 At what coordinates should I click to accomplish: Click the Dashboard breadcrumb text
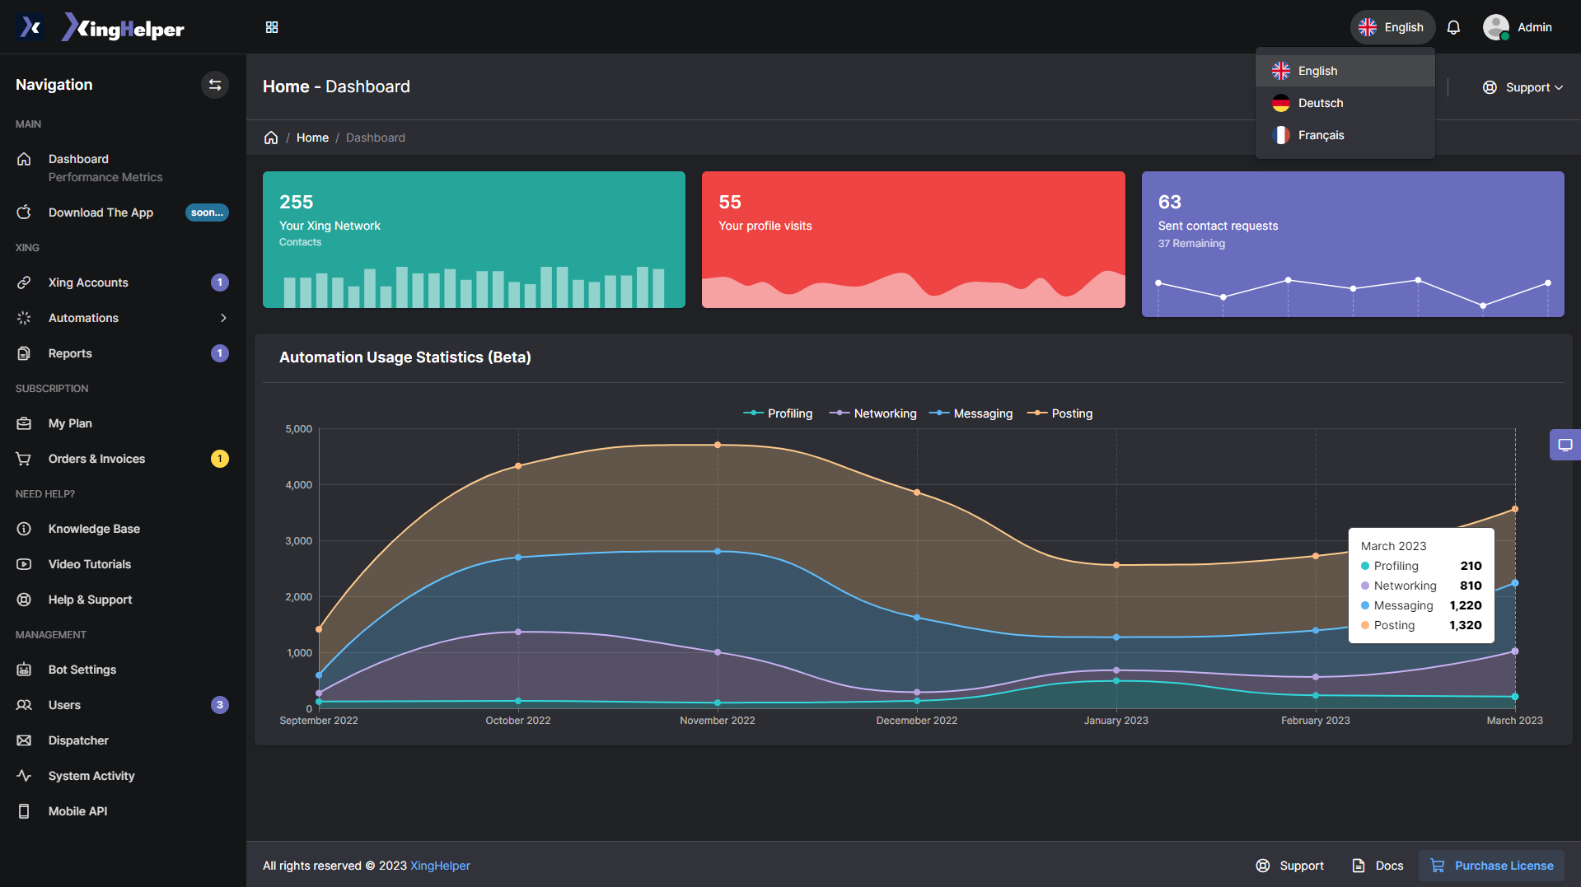[x=376, y=138]
